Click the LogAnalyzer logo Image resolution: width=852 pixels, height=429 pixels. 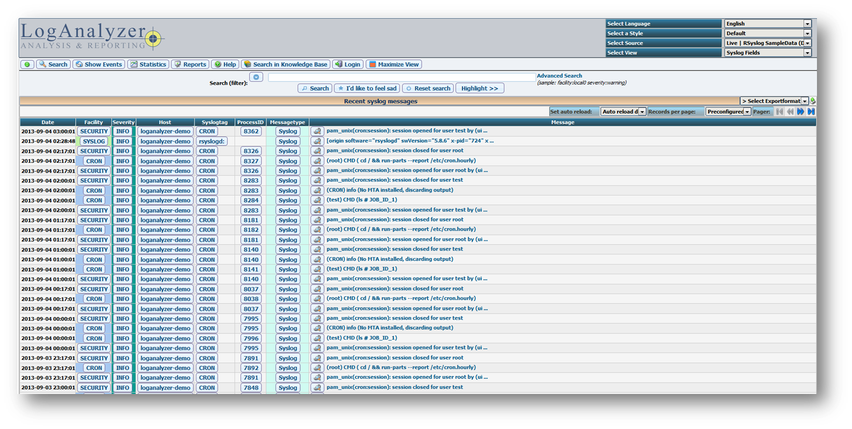pyautogui.click(x=92, y=37)
